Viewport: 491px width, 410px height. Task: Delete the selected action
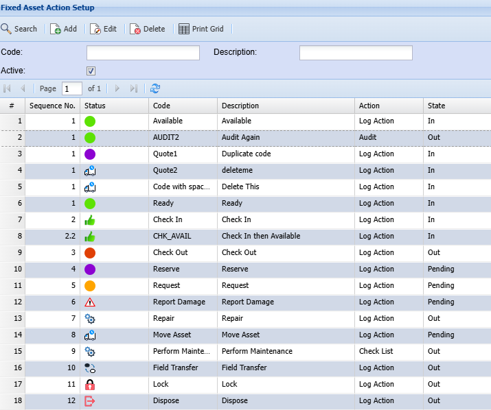pyautogui.click(x=148, y=29)
